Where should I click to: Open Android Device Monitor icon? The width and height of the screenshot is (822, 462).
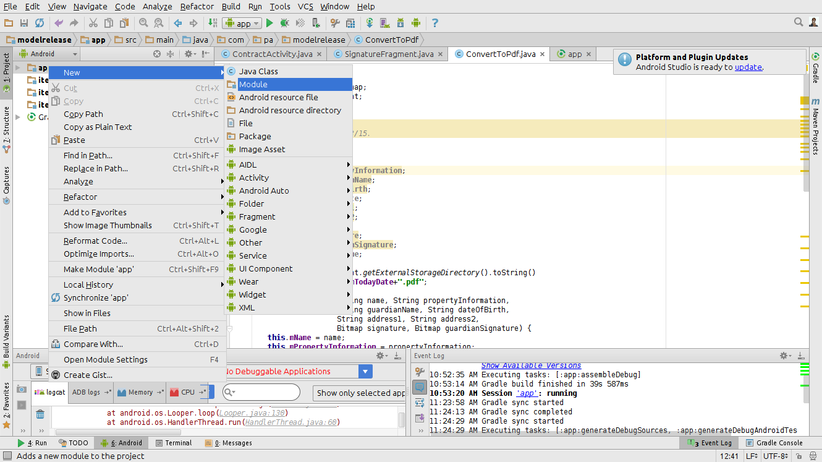(416, 23)
